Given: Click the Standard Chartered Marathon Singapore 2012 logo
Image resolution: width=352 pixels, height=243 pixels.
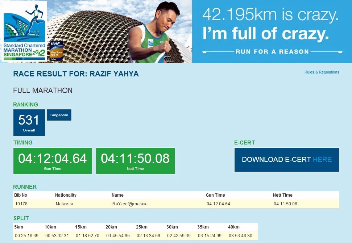Looking at the screenshot, I should point(24,31).
